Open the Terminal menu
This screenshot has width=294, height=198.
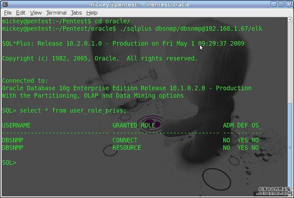(x=56, y=13)
